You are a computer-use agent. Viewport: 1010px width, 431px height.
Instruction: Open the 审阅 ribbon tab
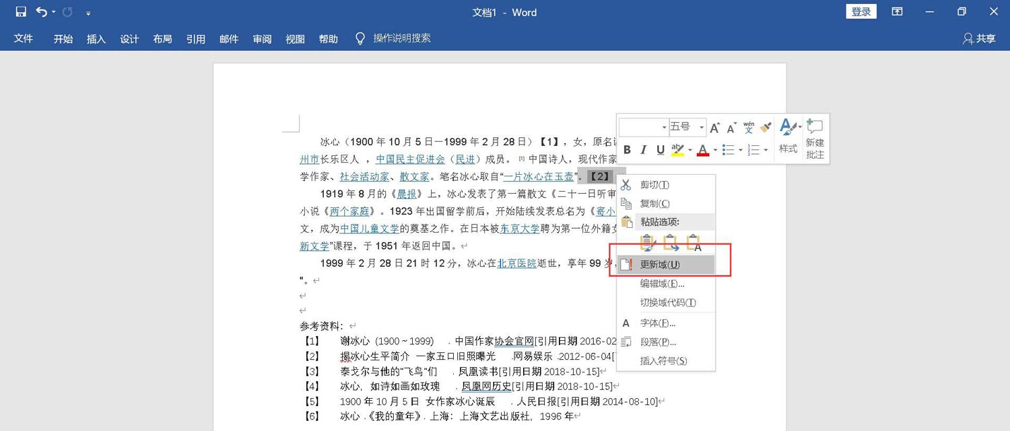coord(262,39)
